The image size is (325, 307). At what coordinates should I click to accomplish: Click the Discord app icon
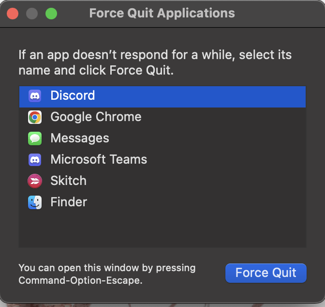35,96
